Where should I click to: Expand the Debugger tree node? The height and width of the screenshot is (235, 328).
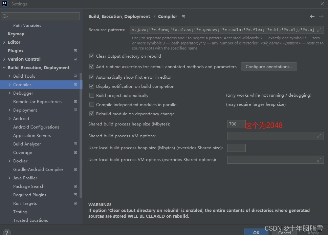tap(9, 93)
